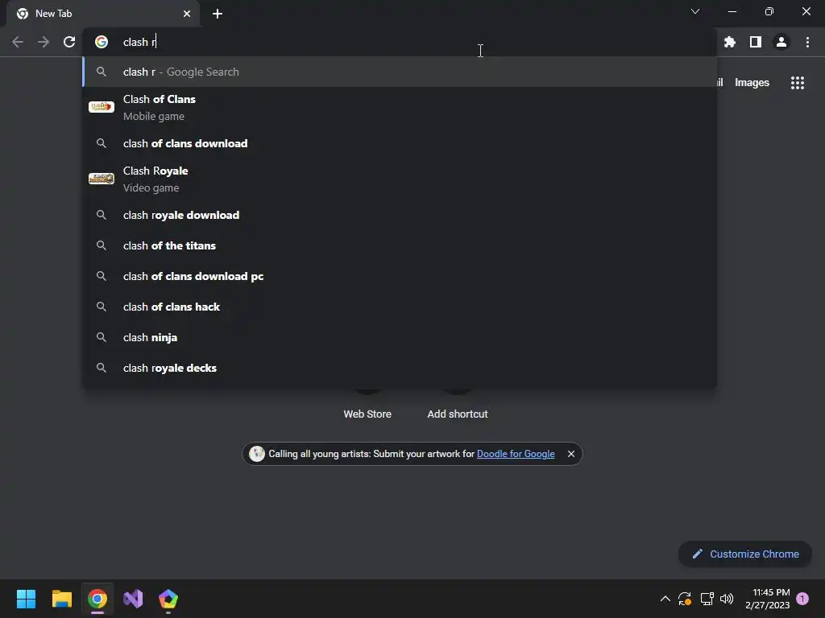This screenshot has height=618, width=825.
Task: Select the New Tab browser tab
Action: [x=103, y=14]
